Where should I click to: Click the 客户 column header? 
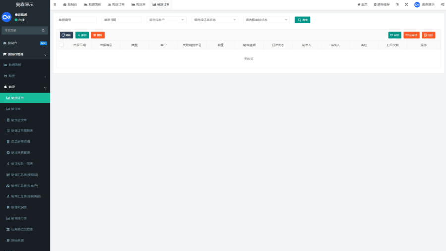click(163, 45)
